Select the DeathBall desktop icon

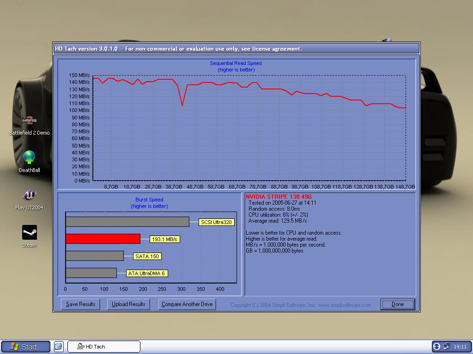(29, 162)
